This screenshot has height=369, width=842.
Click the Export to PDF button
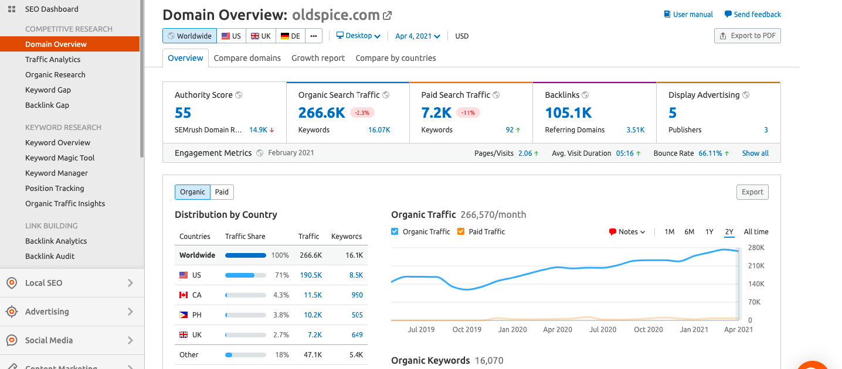point(748,36)
